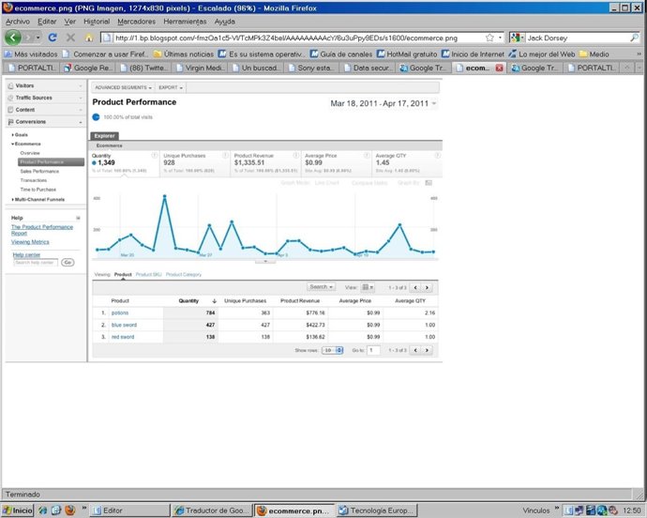Open the Visitors section icon

click(x=10, y=86)
